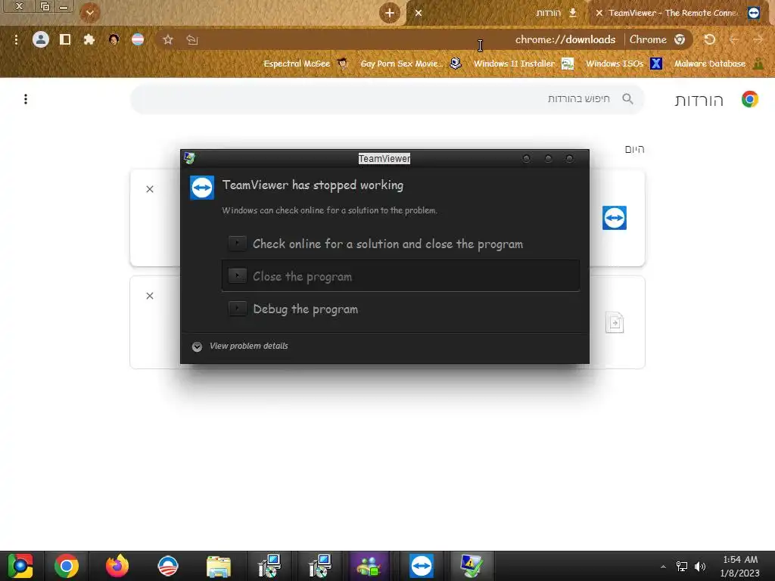The width and height of the screenshot is (775, 581).
Task: Select the הורדות downloads tab
Action: [x=500, y=13]
